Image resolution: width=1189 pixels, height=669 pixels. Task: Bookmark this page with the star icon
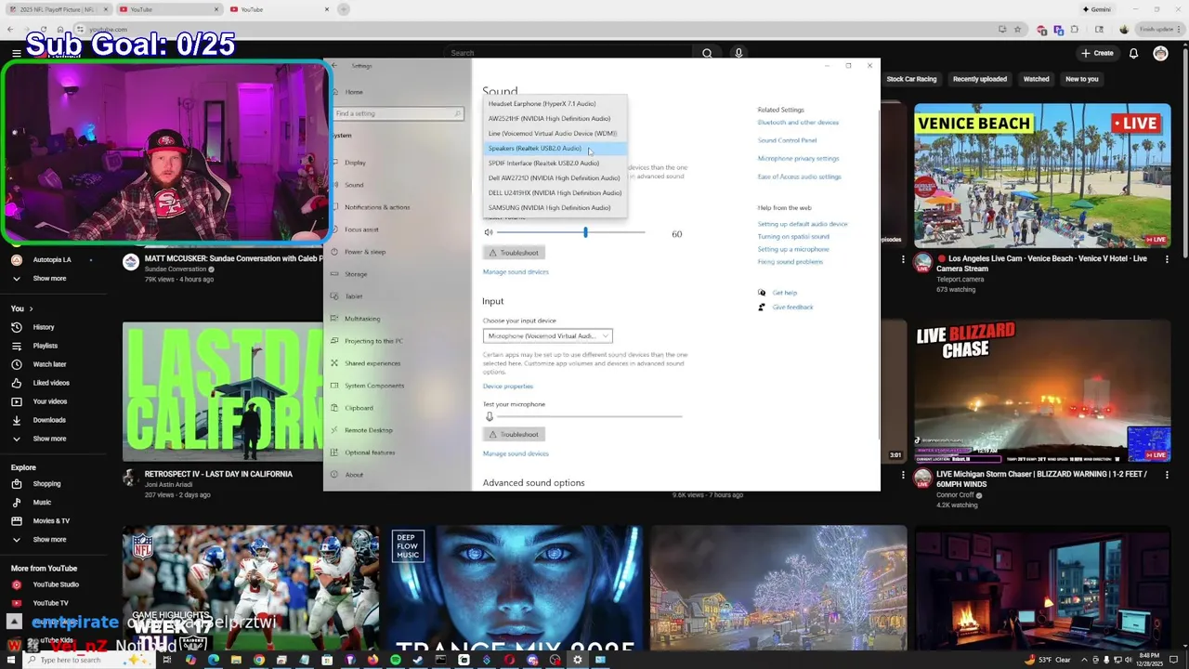[1017, 29]
